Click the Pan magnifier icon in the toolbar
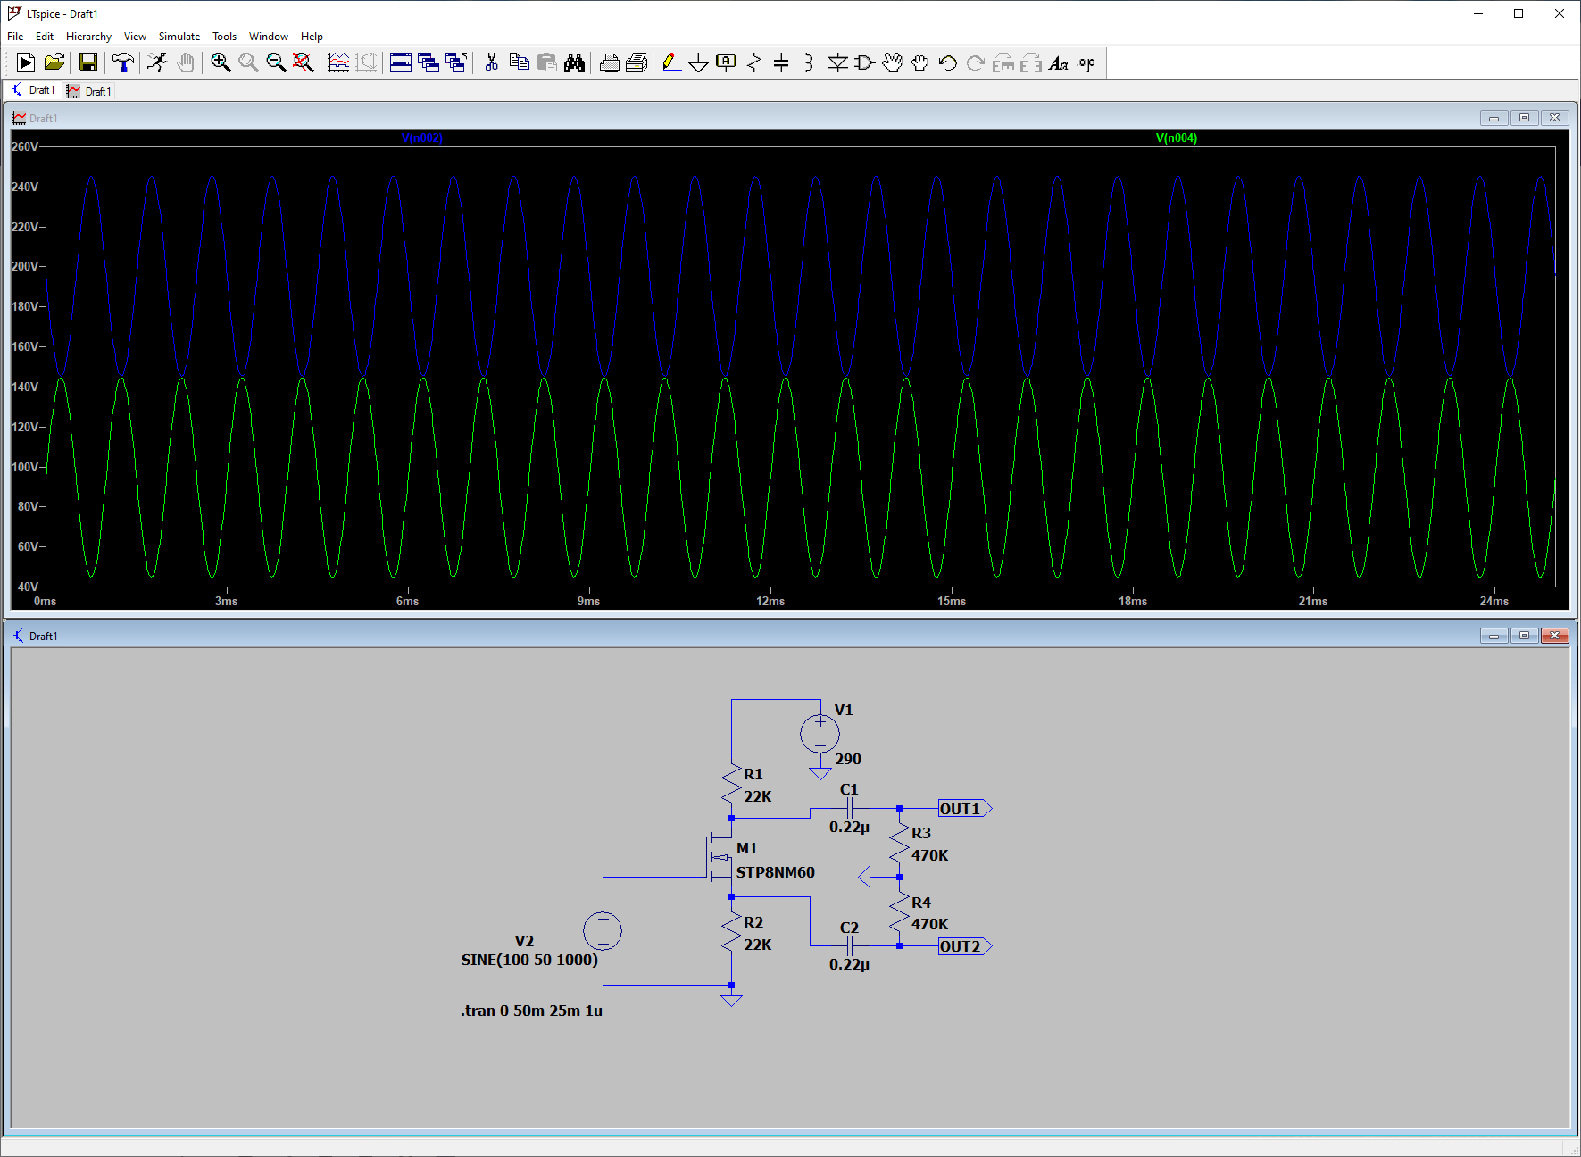1581x1157 pixels. pos(248,62)
